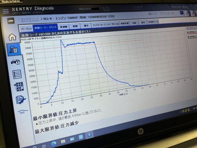Open the XENTRY hamburger menu
Screen dimensions: 197x148
tap(6, 11)
